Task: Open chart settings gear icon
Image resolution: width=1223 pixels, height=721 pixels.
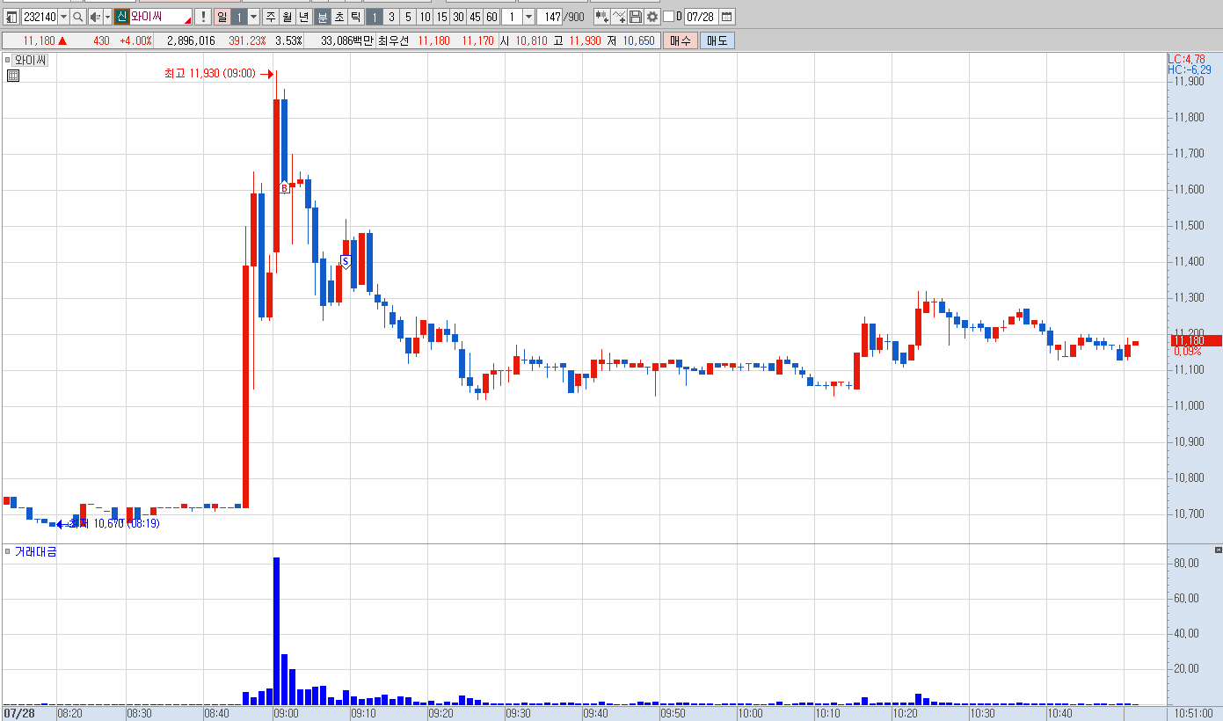Action: coord(652,17)
